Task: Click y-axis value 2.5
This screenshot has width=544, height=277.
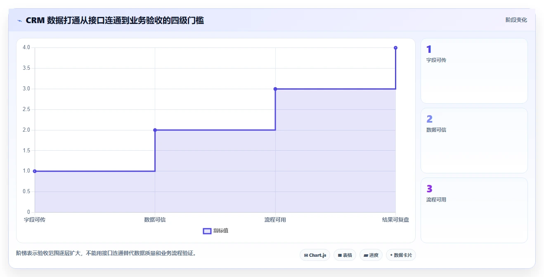Action: (x=26, y=109)
